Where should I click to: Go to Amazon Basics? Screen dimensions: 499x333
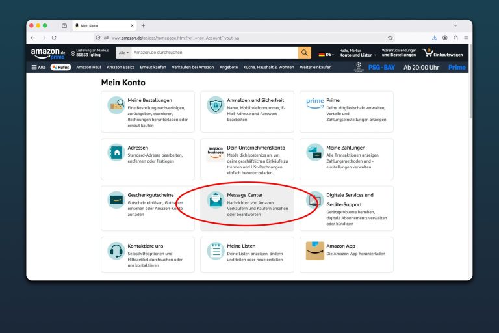point(120,67)
